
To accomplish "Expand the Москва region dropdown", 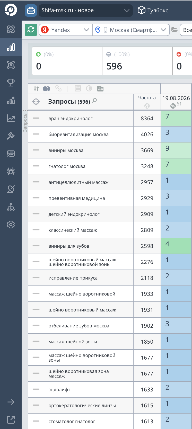I will [131, 30].
